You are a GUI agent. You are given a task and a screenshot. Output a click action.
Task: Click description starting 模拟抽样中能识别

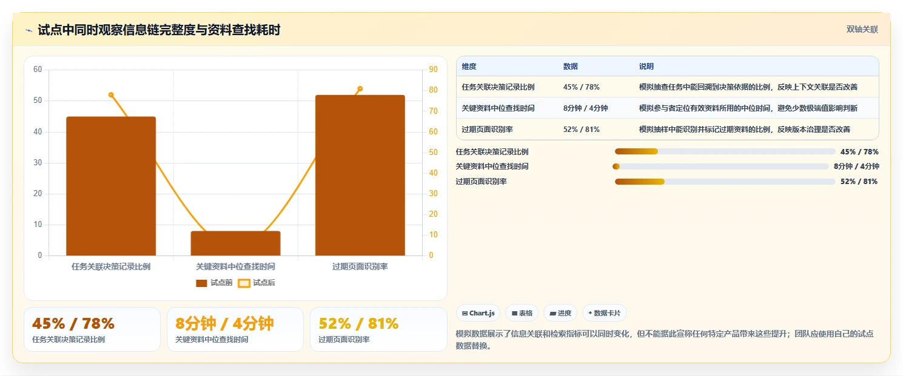click(x=744, y=130)
